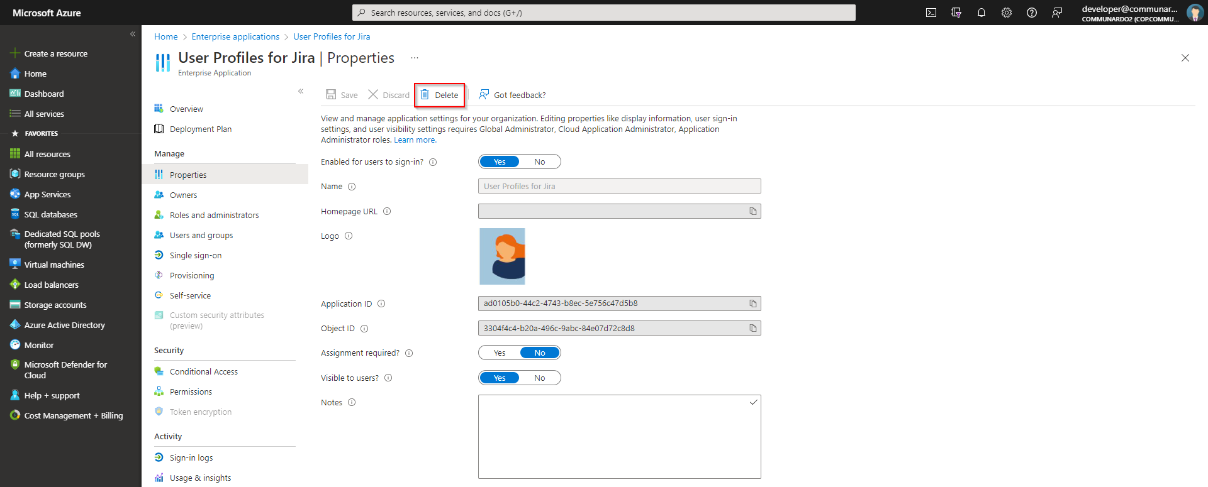Open the notifications bell
Image resolution: width=1208 pixels, height=487 pixels.
click(981, 13)
